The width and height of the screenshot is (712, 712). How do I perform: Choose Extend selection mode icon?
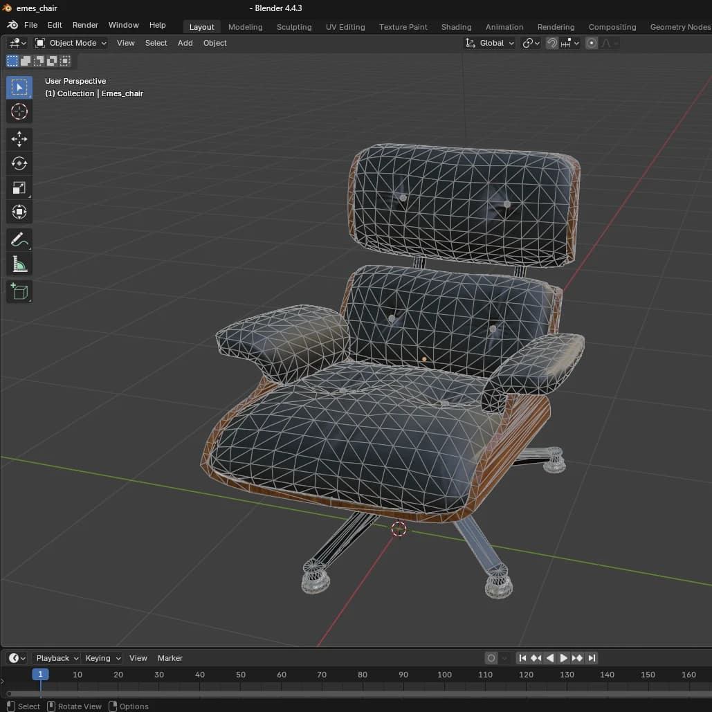[26, 61]
